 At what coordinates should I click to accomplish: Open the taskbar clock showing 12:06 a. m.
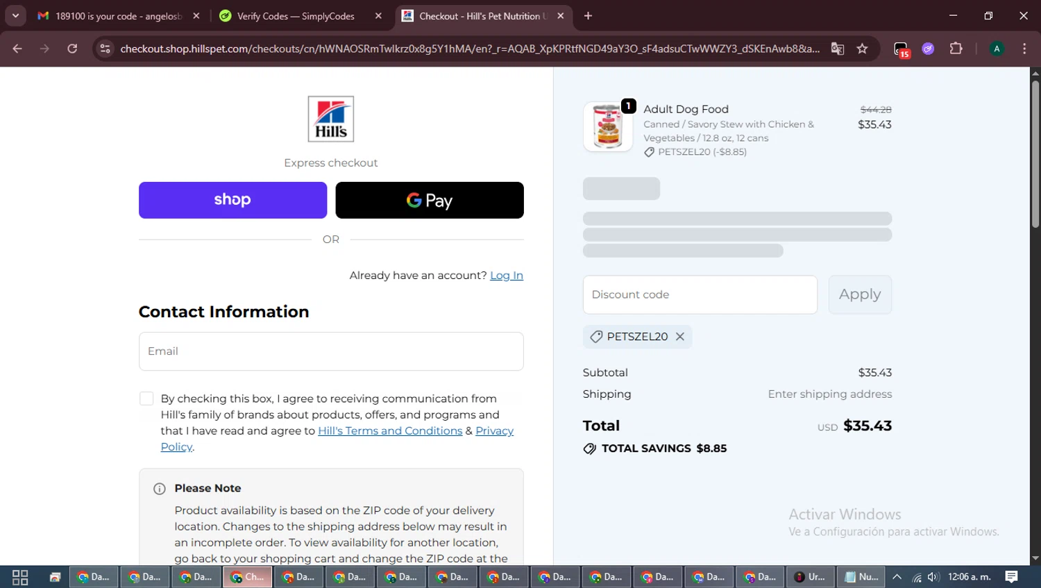pos(970,577)
